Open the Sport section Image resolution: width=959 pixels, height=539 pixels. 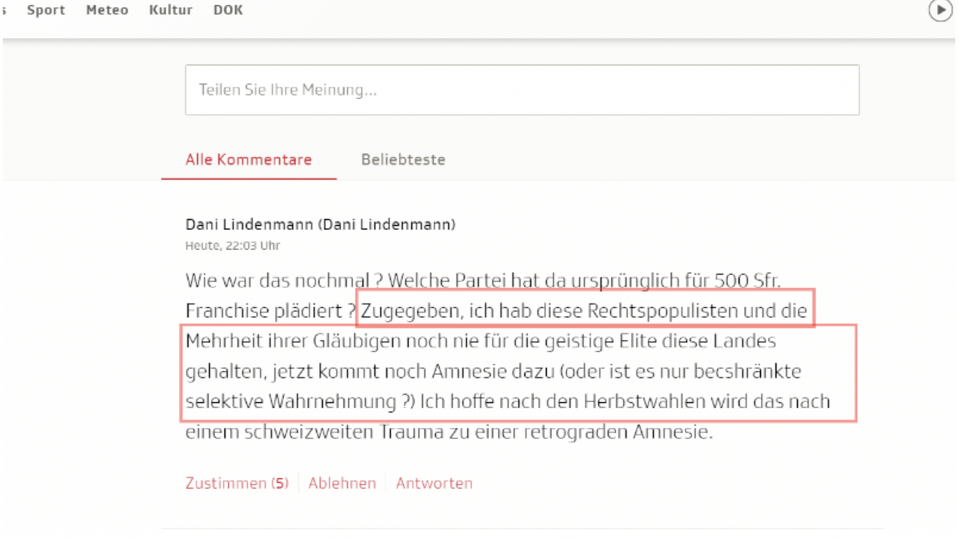point(46,10)
